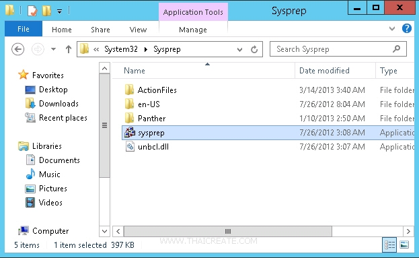Open Recent places from Favorites
The width and height of the screenshot is (419, 258).
point(63,118)
